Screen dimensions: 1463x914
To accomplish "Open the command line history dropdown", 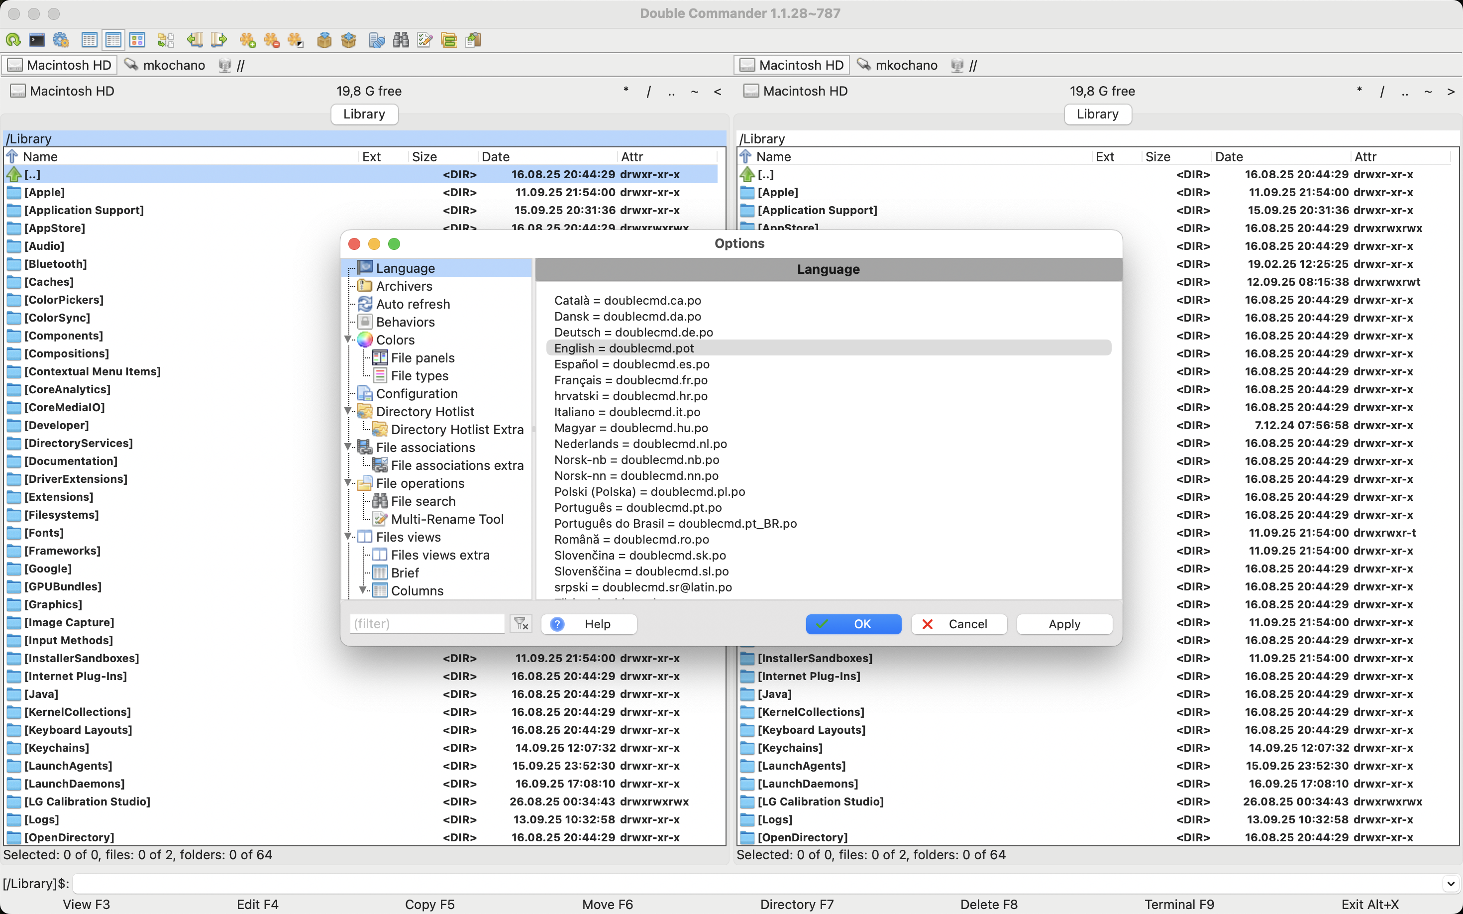I will pyautogui.click(x=1451, y=883).
